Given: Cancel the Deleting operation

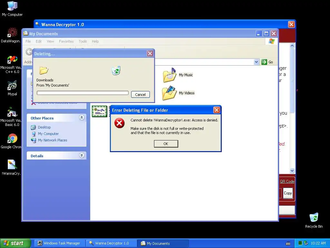Looking at the screenshot, I should (x=141, y=95).
